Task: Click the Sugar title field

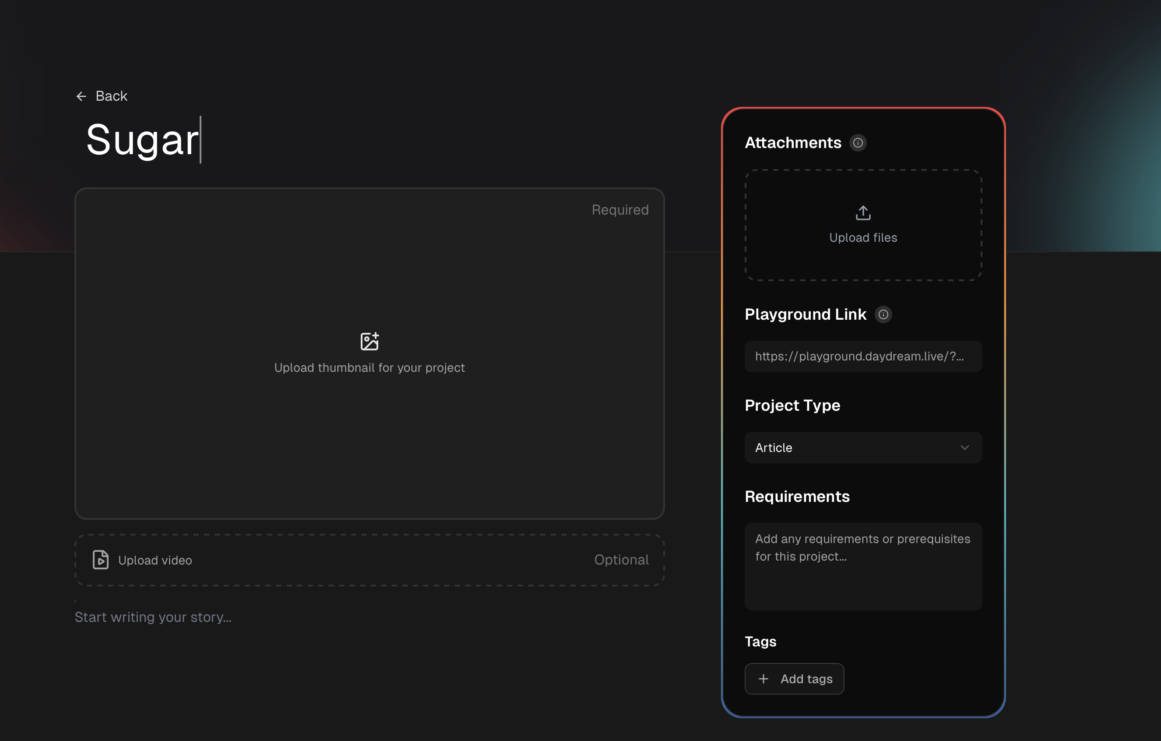Action: [143, 140]
